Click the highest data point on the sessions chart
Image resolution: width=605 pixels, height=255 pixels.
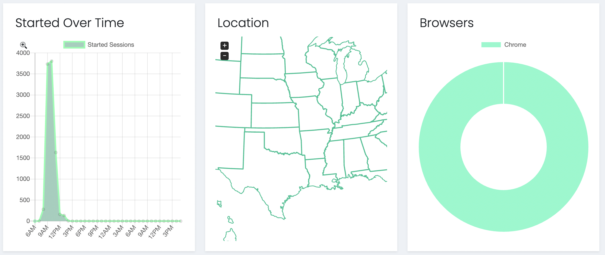click(x=52, y=61)
